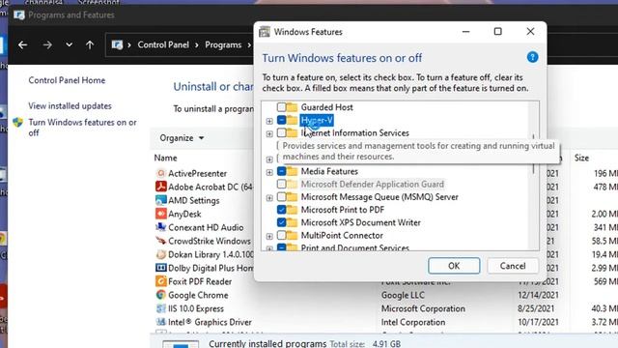Check Internet Information Services checkbox
This screenshot has width=618, height=348.
[281, 132]
